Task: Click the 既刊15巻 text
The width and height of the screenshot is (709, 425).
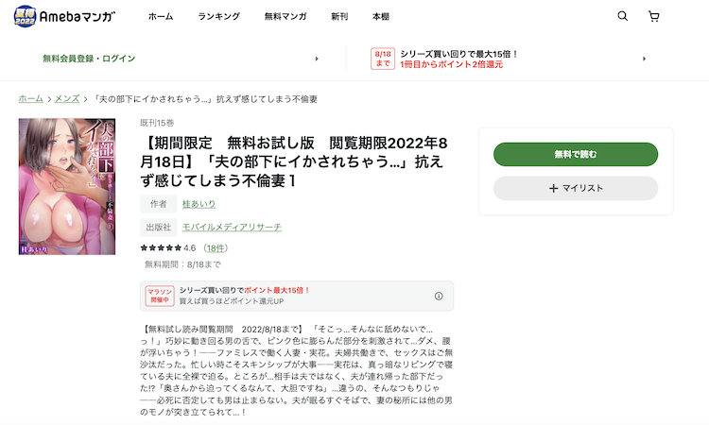Action: [x=157, y=123]
